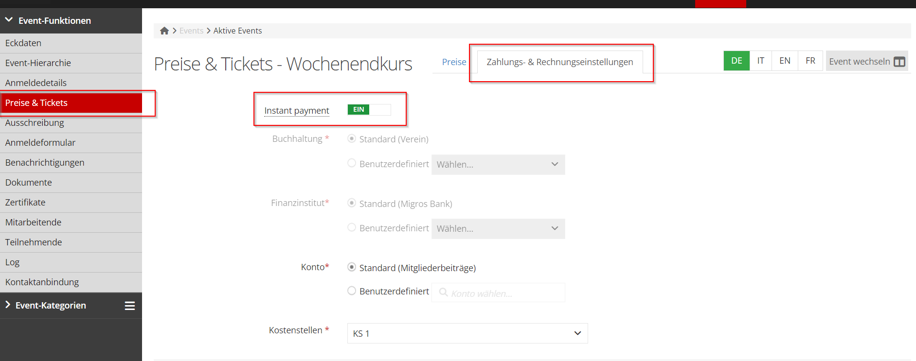Click the Events breadcrumb link
The height and width of the screenshot is (361, 916).
191,31
